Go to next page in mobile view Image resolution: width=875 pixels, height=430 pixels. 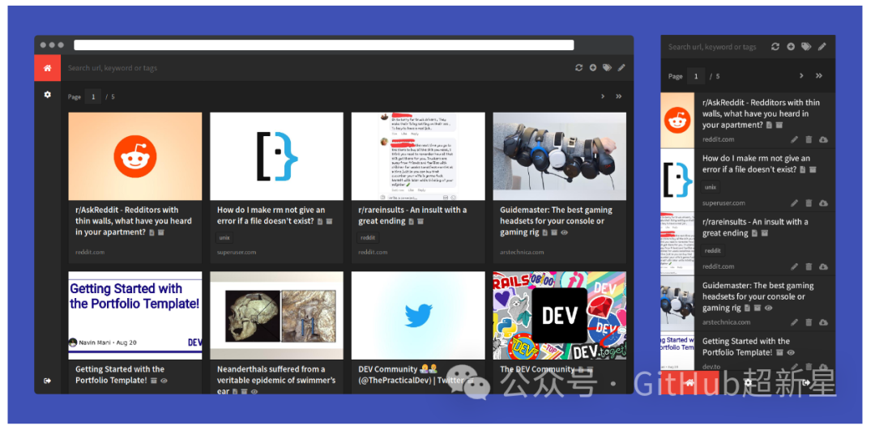[x=801, y=76]
